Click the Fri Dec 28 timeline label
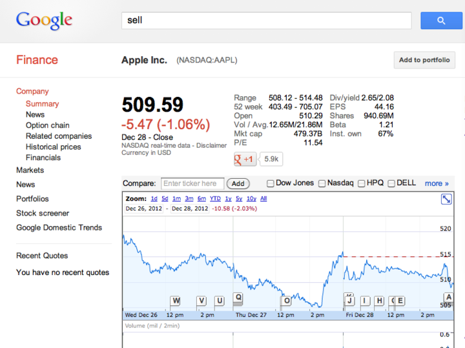Screen dimensions: 465x348 (x=360, y=315)
